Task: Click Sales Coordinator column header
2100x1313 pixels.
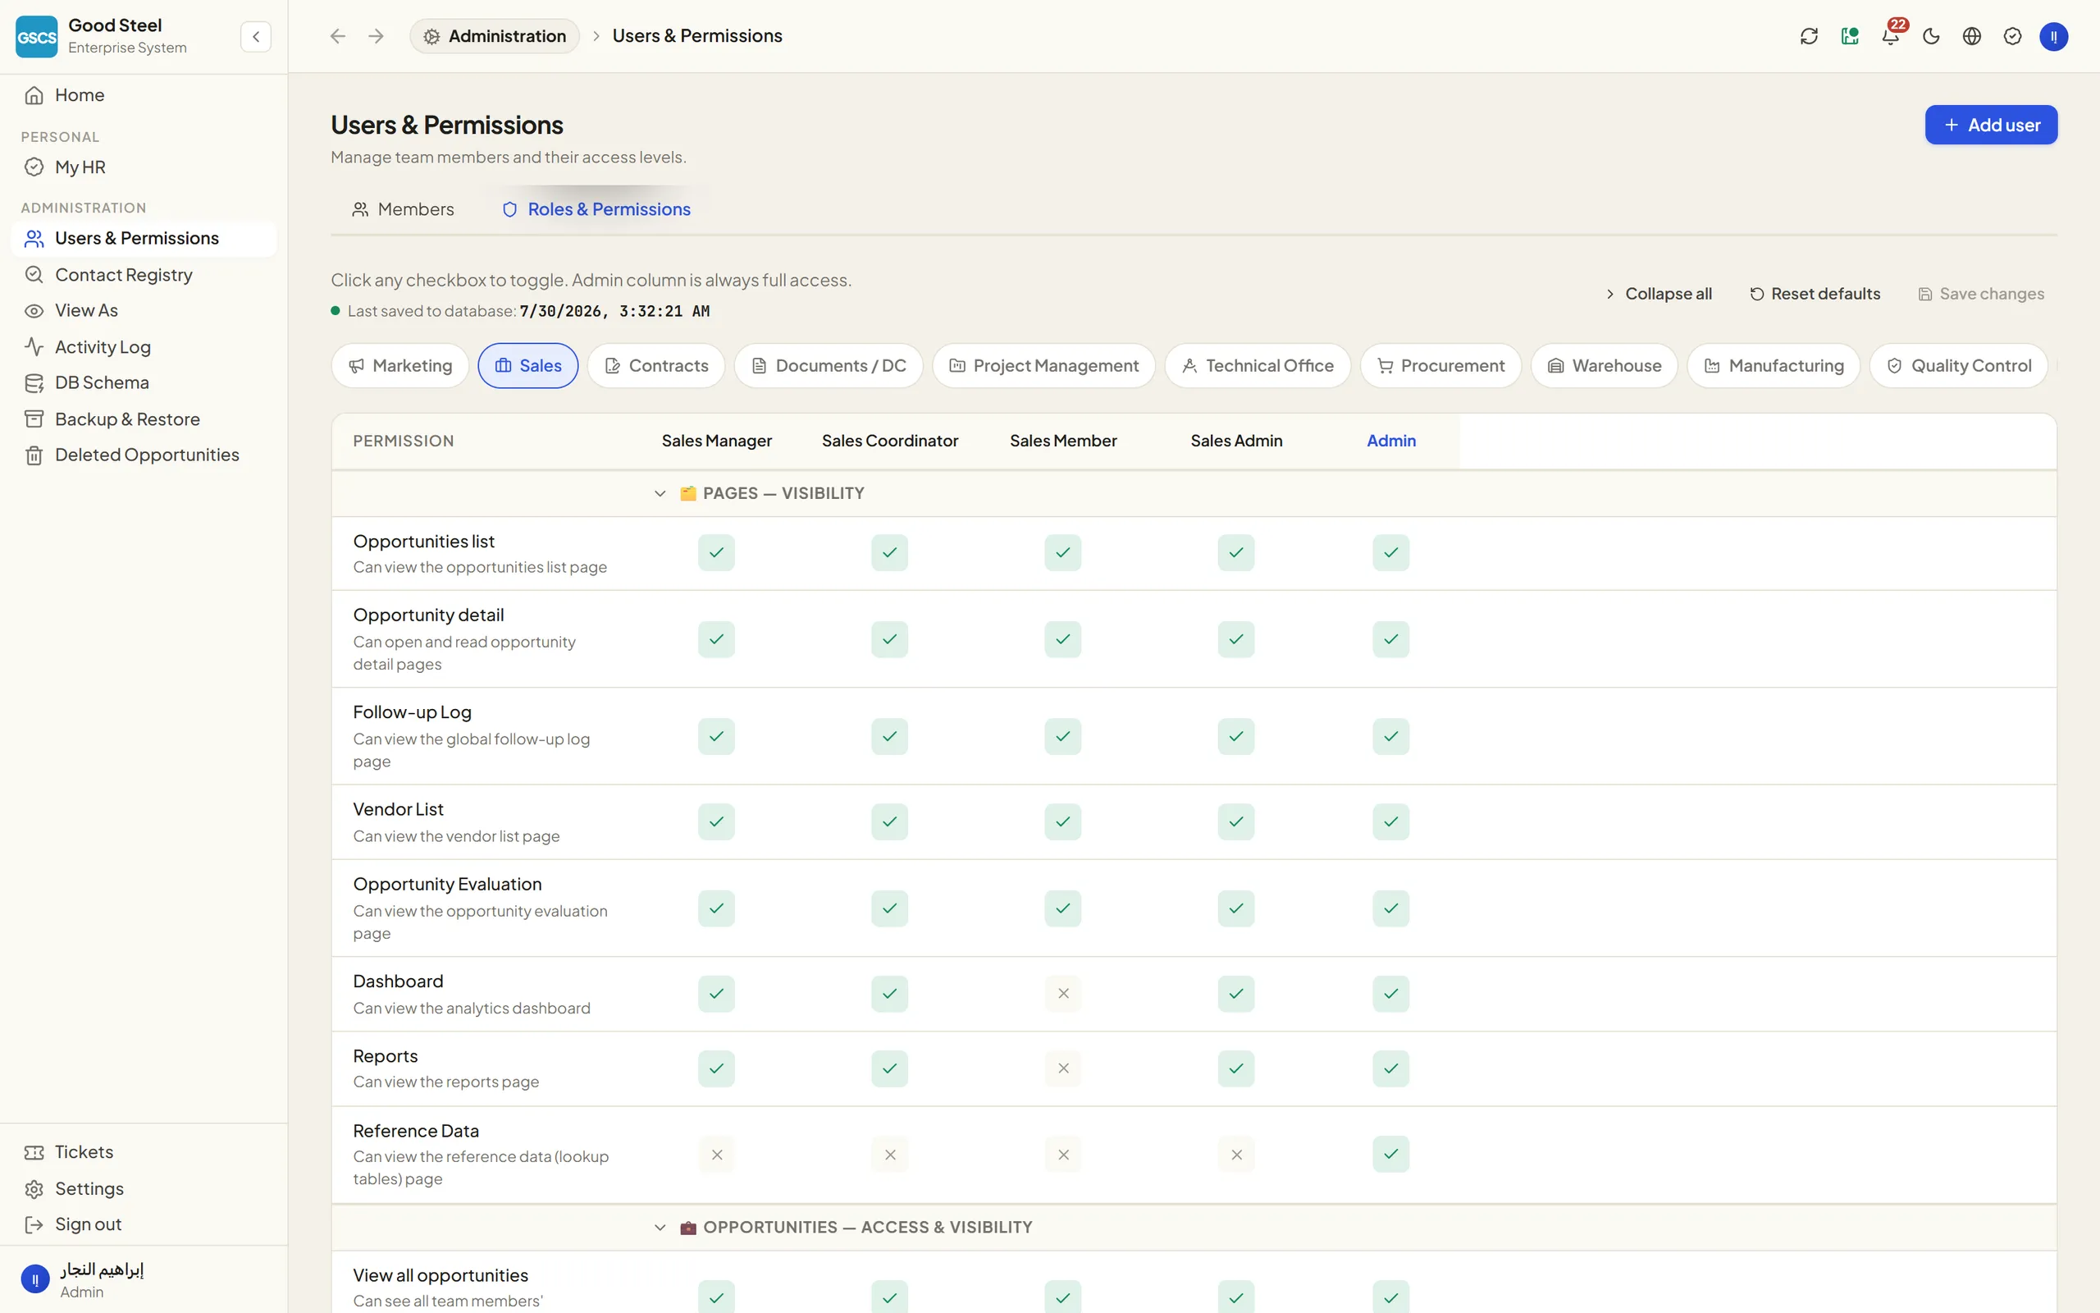Action: tap(889, 441)
